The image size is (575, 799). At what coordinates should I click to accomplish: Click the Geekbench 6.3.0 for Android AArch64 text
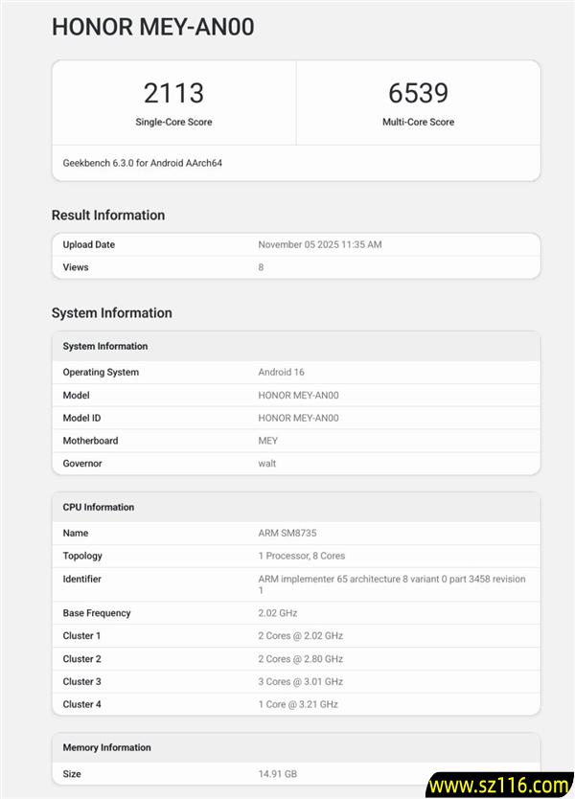coord(143,163)
